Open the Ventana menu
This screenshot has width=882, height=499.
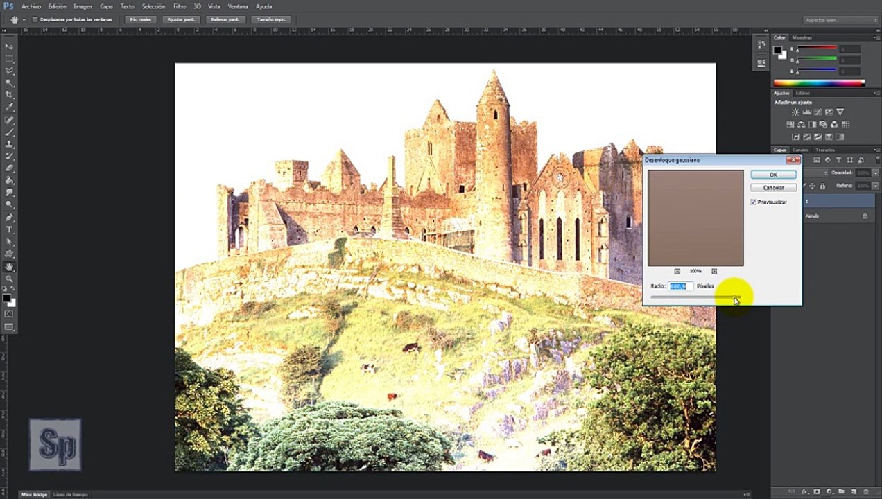238,6
